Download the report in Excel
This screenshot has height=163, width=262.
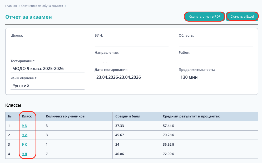coord(242,17)
